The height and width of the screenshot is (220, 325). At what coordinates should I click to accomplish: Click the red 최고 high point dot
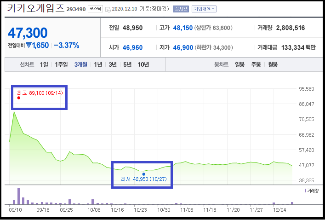[x=19, y=98]
